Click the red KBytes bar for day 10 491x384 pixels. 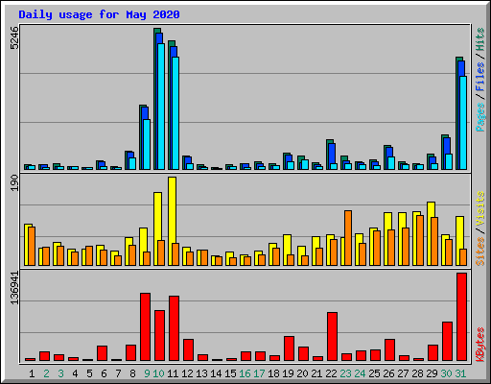pyautogui.click(x=159, y=336)
